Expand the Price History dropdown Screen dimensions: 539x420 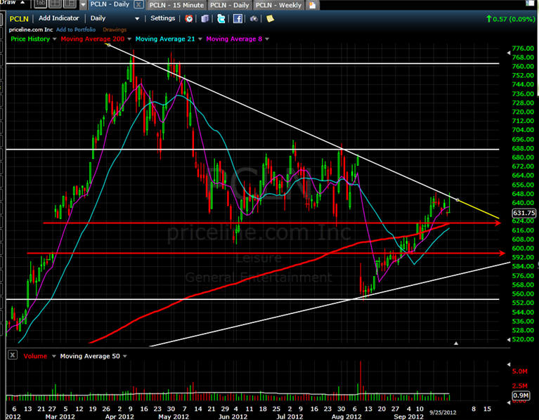[56, 39]
